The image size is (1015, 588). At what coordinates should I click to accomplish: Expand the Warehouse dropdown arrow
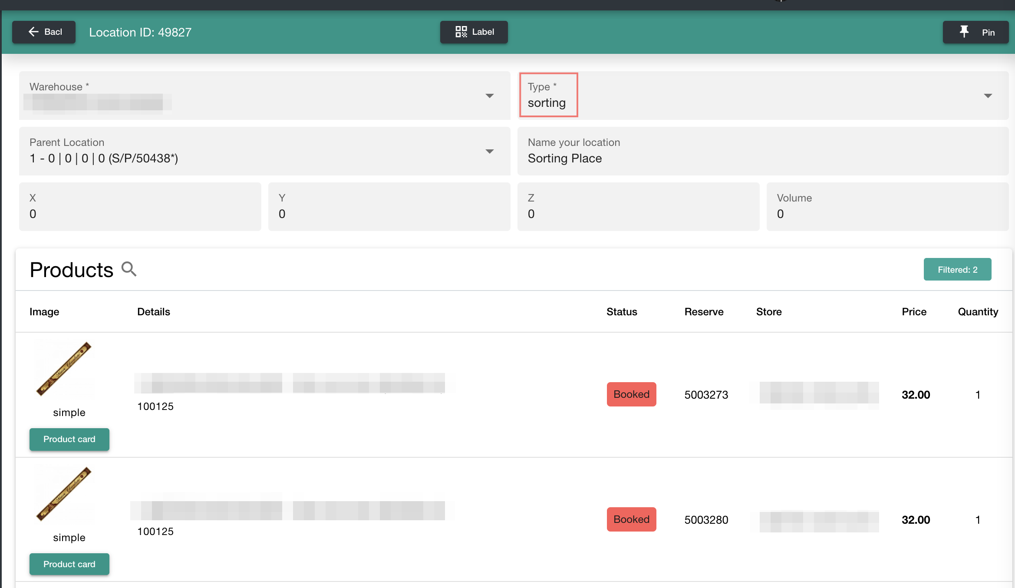click(489, 96)
